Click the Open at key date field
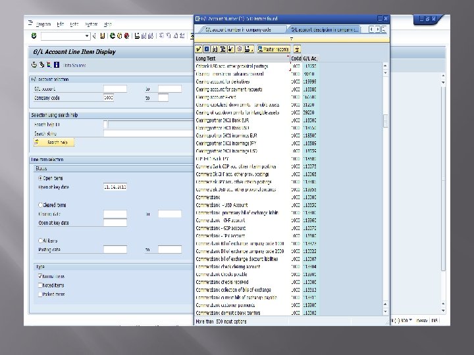 (115, 187)
